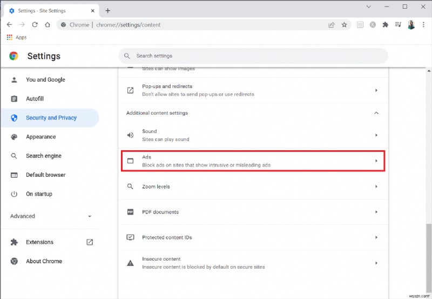Open the Chrome three-dot menu

(423, 25)
